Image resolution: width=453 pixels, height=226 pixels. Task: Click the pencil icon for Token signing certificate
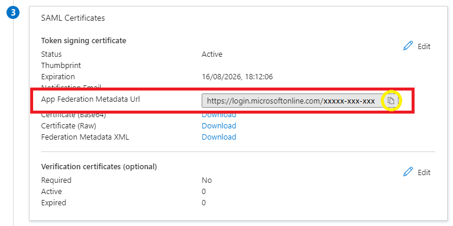(407, 46)
